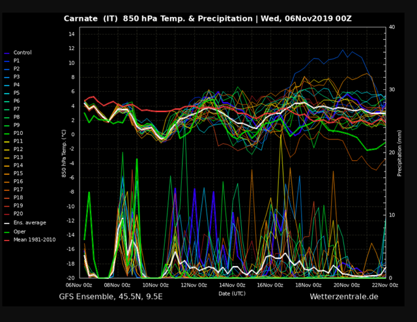
Task: Select the P4 legend label
Action: [x=16, y=85]
